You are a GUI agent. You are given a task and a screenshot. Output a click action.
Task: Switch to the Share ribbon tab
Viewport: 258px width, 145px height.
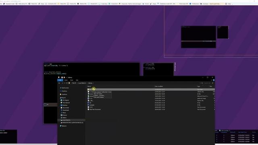72,80
